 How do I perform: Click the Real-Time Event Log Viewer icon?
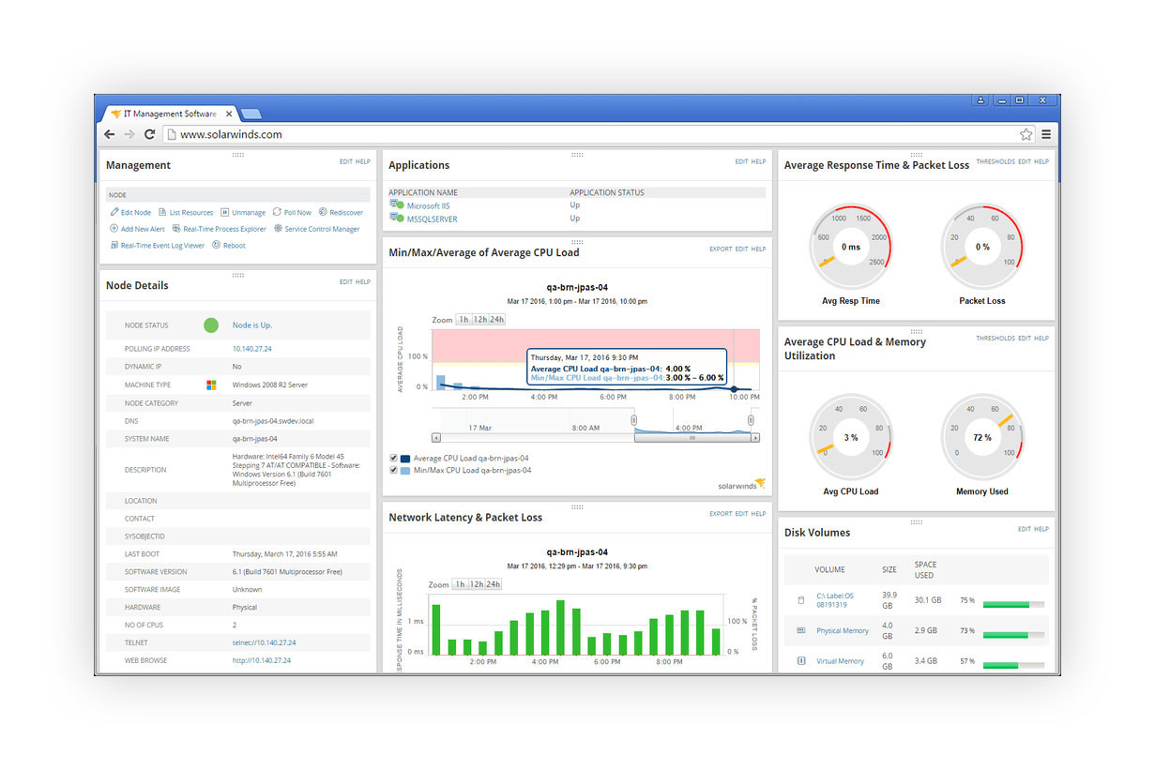pyautogui.click(x=114, y=246)
